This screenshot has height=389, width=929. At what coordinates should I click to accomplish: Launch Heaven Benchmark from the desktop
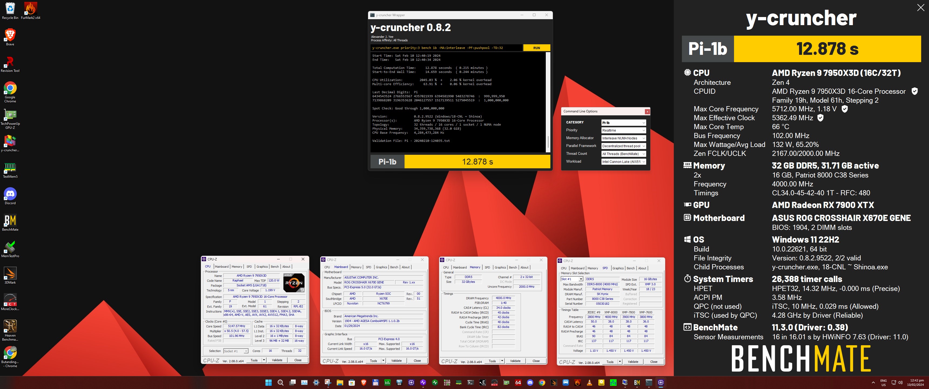point(10,330)
